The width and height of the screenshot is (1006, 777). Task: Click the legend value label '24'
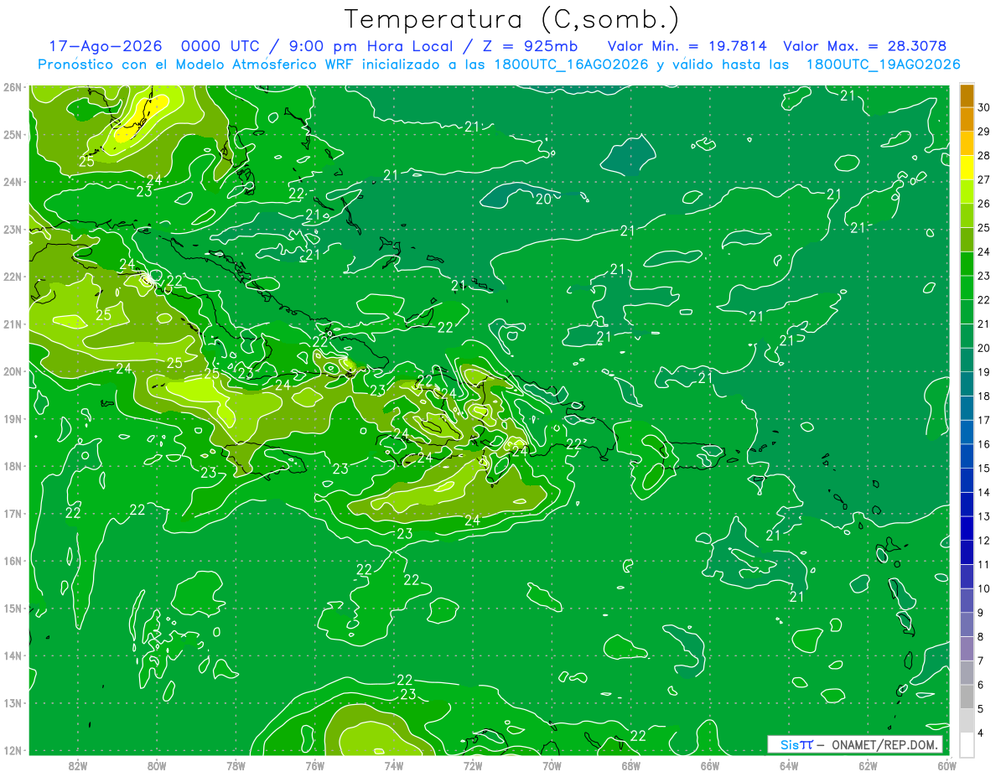point(984,251)
